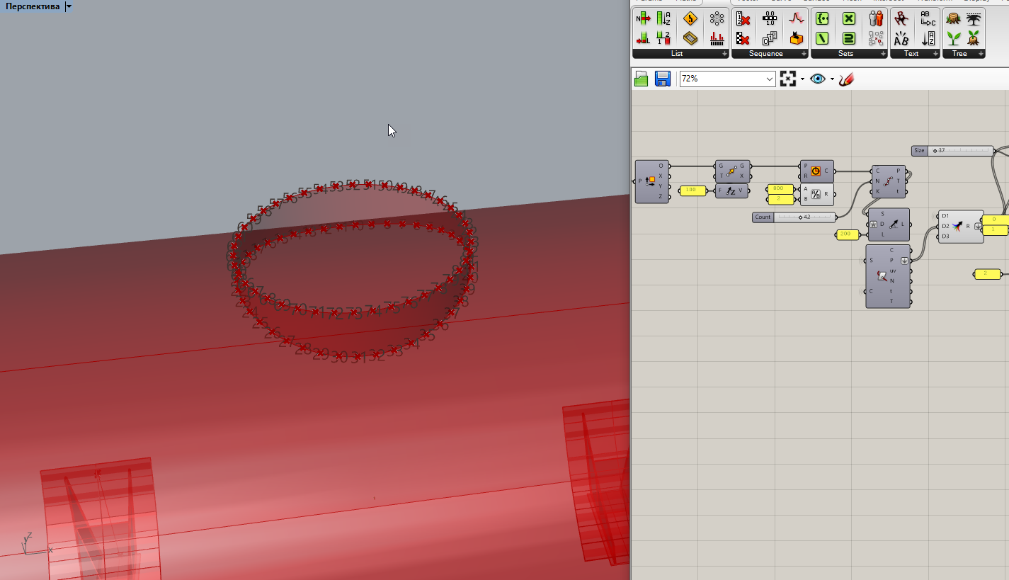
Task: Click the yellow panel containing 800
Action: pyautogui.click(x=780, y=189)
